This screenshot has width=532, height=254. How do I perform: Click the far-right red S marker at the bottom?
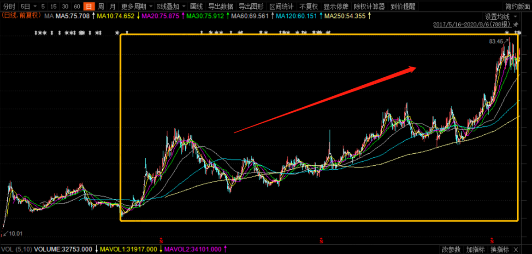click(x=491, y=241)
